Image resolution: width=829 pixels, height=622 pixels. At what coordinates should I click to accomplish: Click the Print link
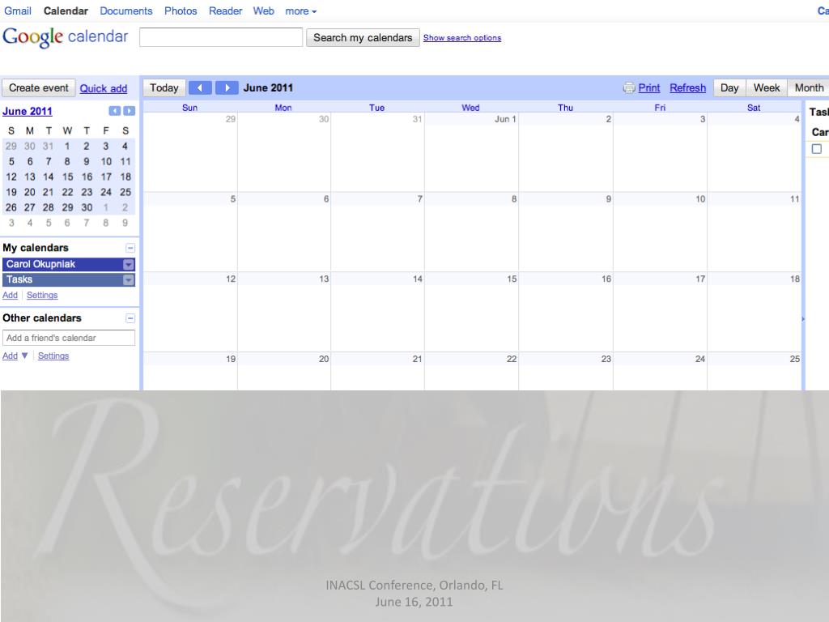[x=649, y=88]
